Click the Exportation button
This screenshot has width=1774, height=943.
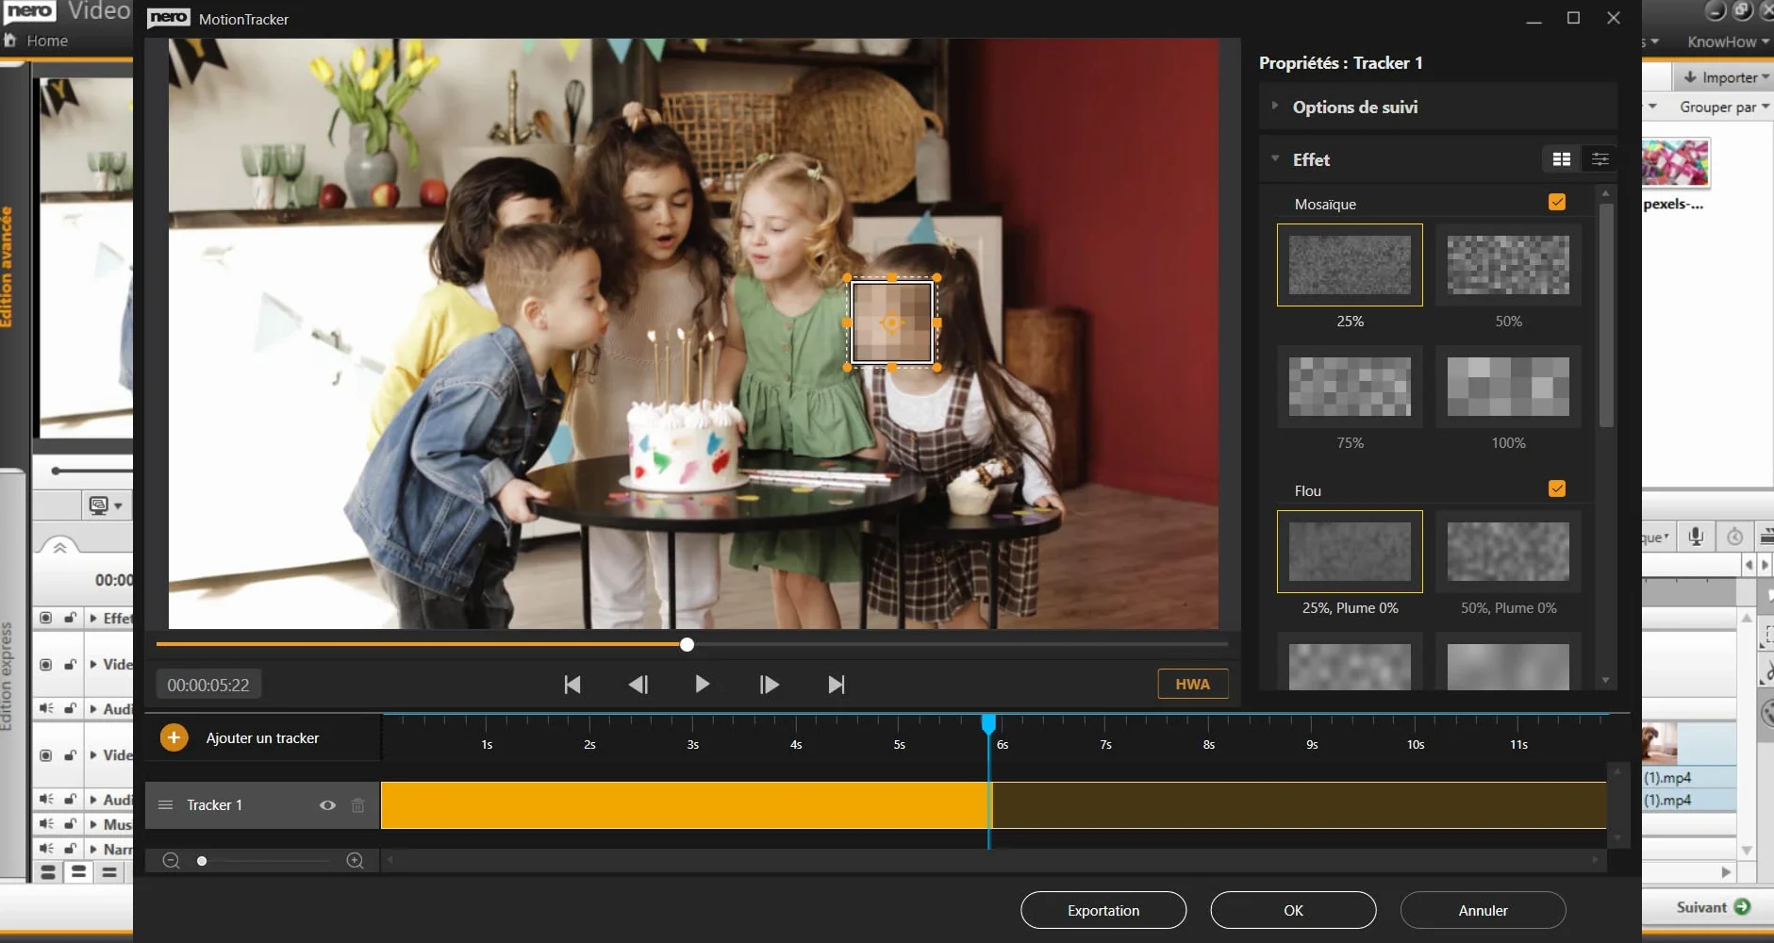coord(1103,910)
